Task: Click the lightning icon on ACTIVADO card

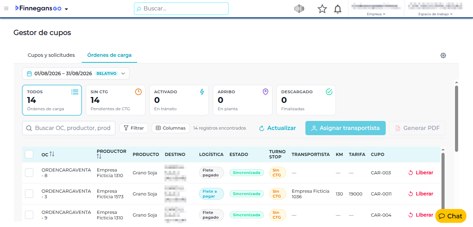Action: [x=202, y=92]
